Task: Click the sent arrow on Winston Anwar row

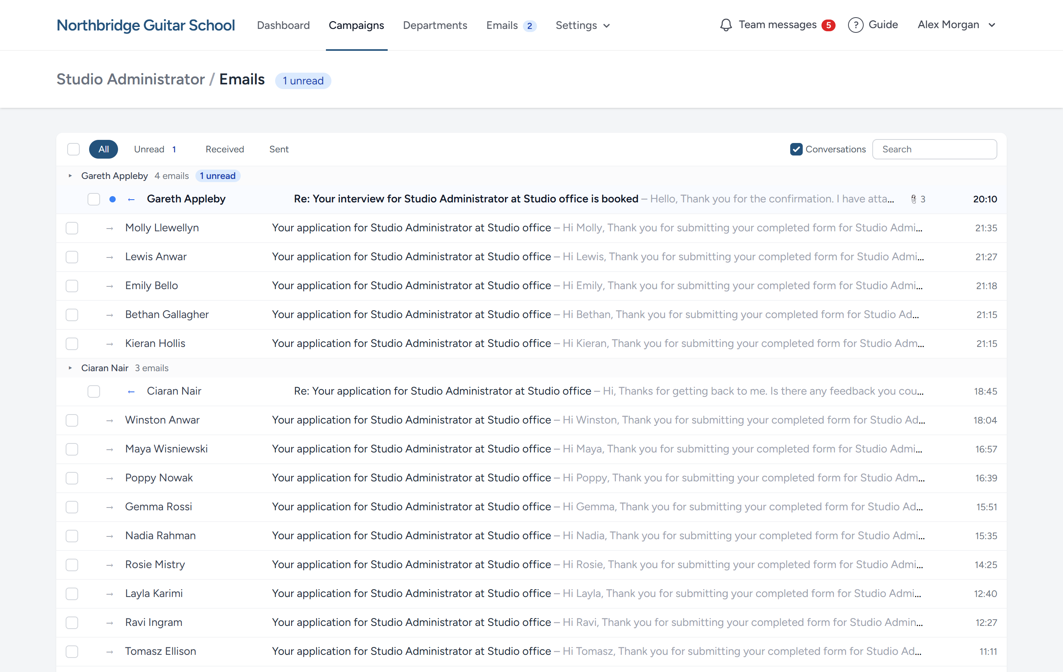Action: (x=109, y=420)
